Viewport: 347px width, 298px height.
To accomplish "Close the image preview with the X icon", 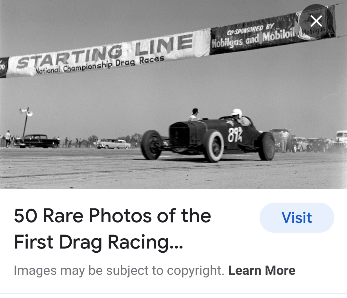I will click(316, 21).
